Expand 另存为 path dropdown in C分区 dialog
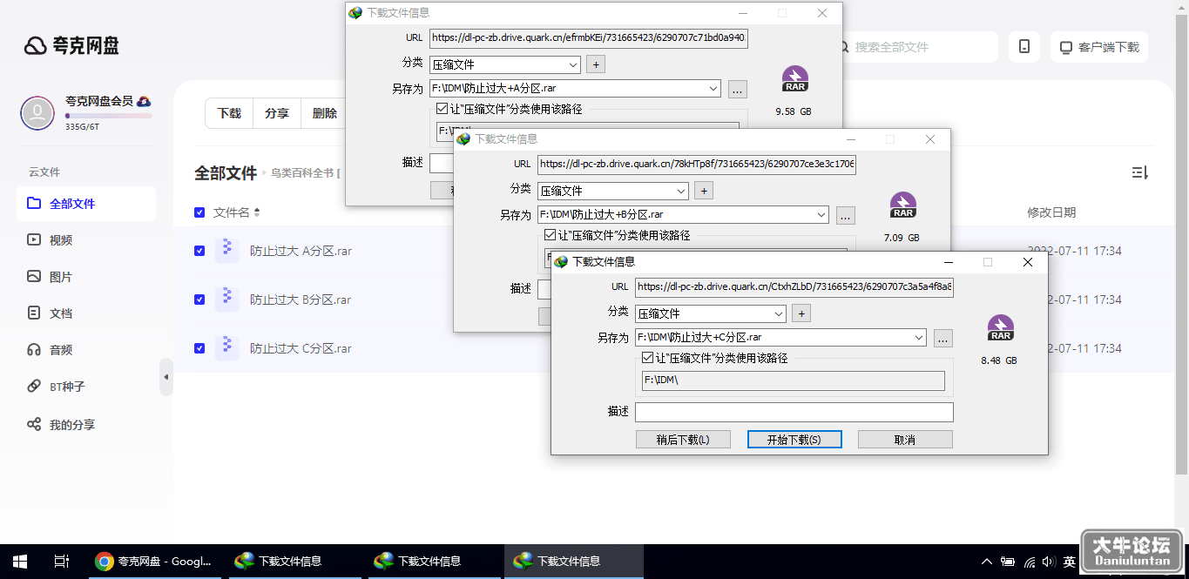1189x579 pixels. point(918,338)
